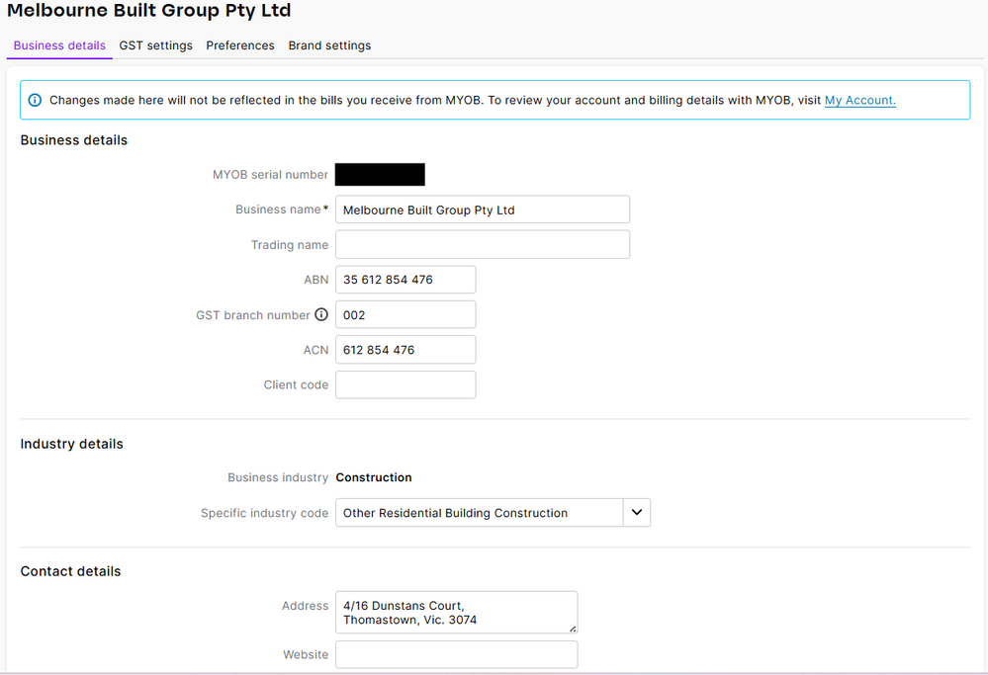This screenshot has height=675, width=988.
Task: Focus the Client code input box
Action: [405, 385]
